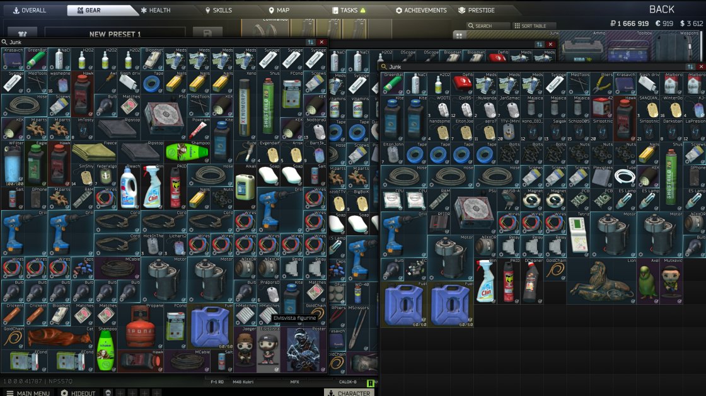
Task: Go to the SKILLS tab
Action: click(218, 10)
